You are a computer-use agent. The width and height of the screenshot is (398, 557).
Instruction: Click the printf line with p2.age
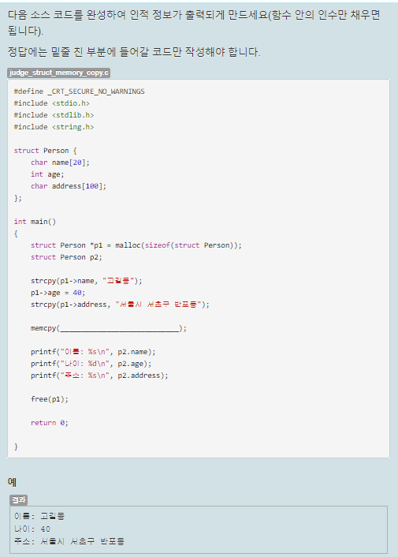point(91,364)
